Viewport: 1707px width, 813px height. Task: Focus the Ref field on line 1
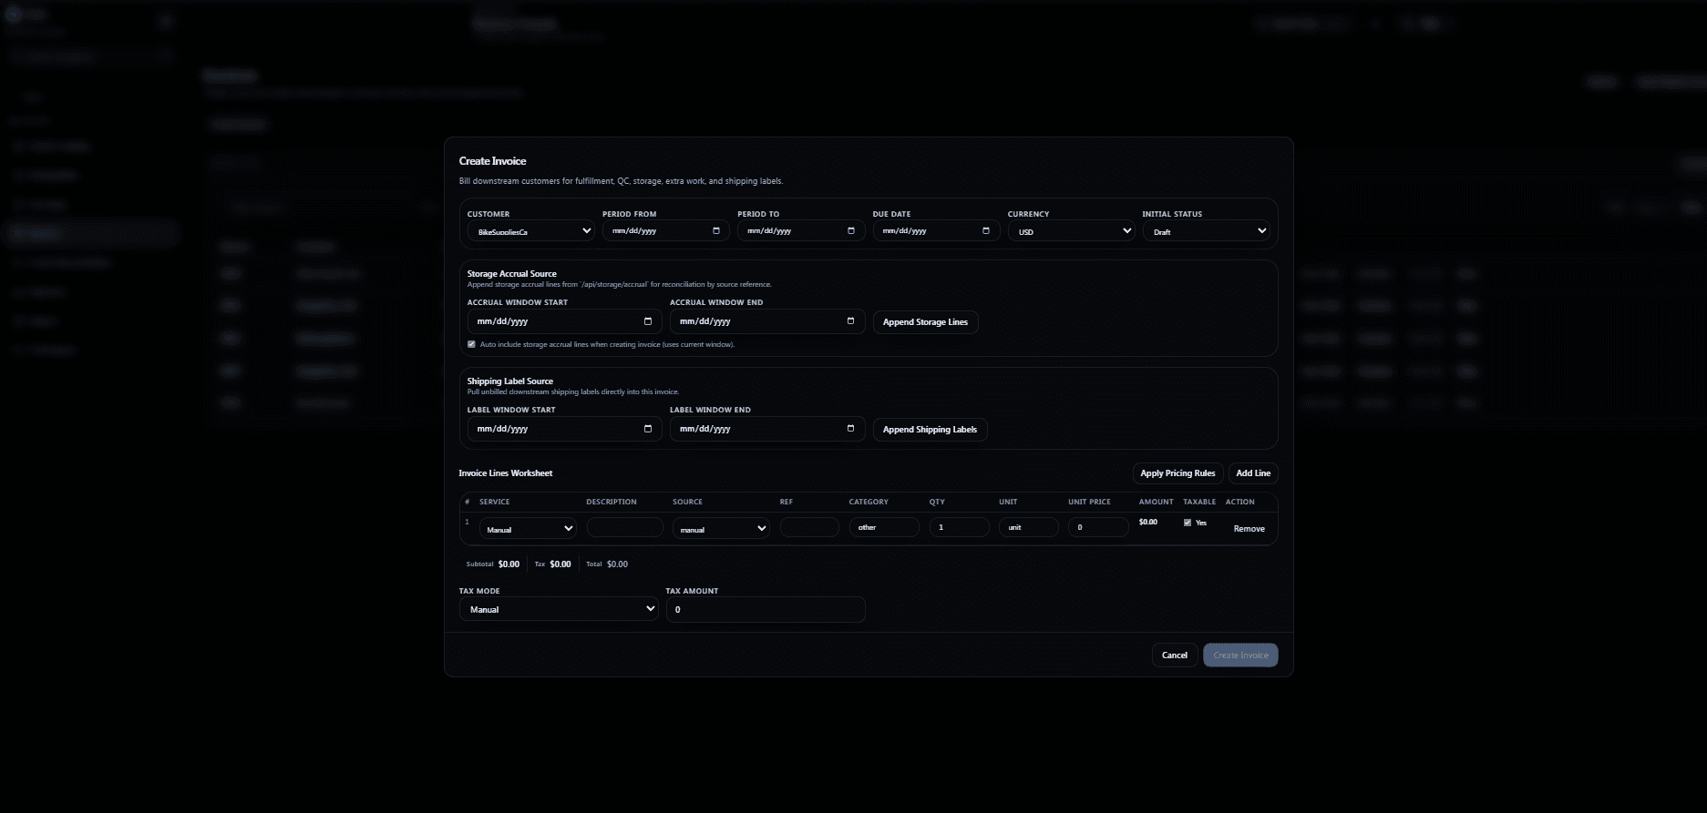click(809, 527)
